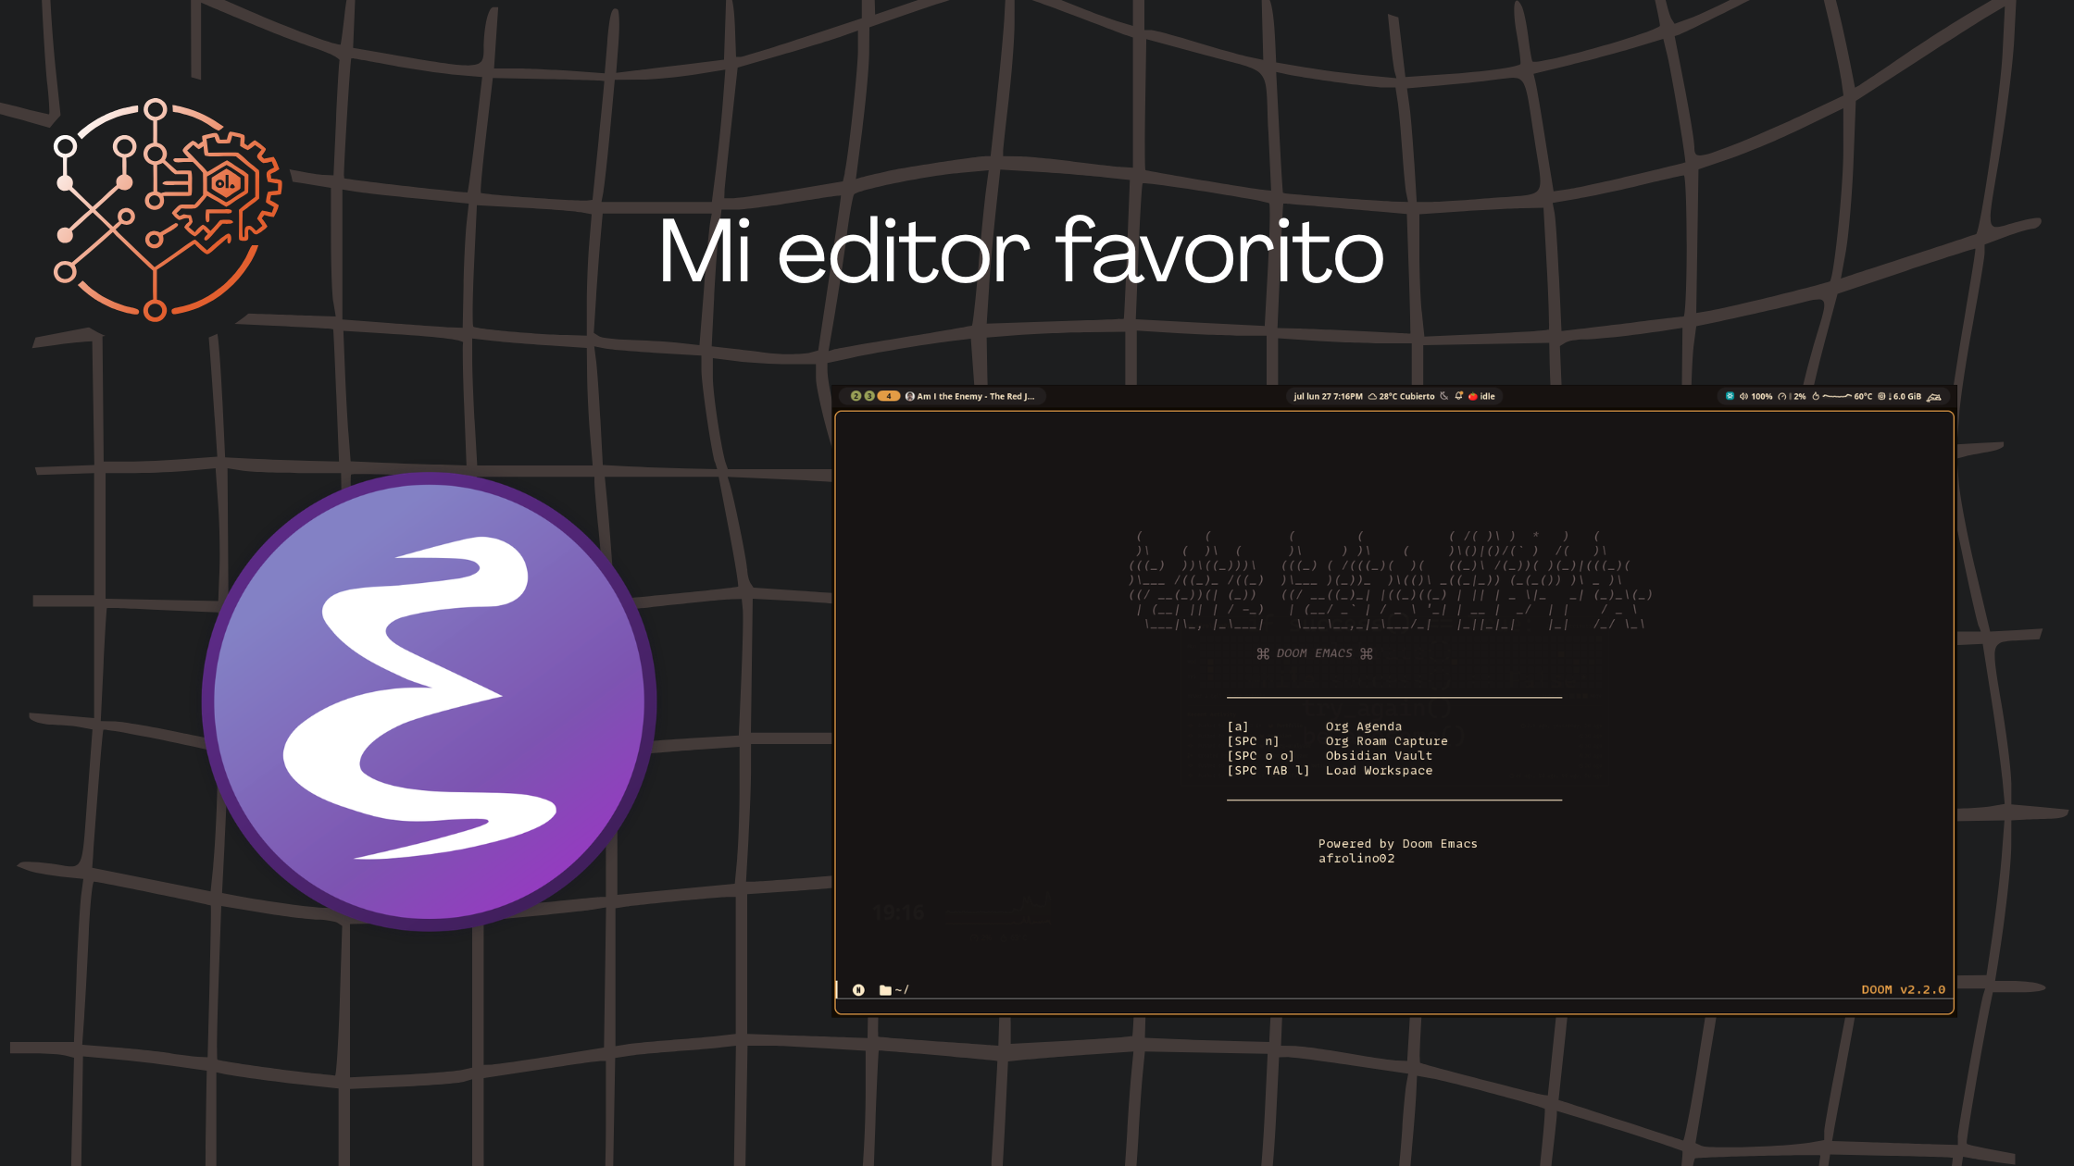Click the '[SPC o o]' key hint
The width and height of the screenshot is (2074, 1166).
click(x=1260, y=756)
